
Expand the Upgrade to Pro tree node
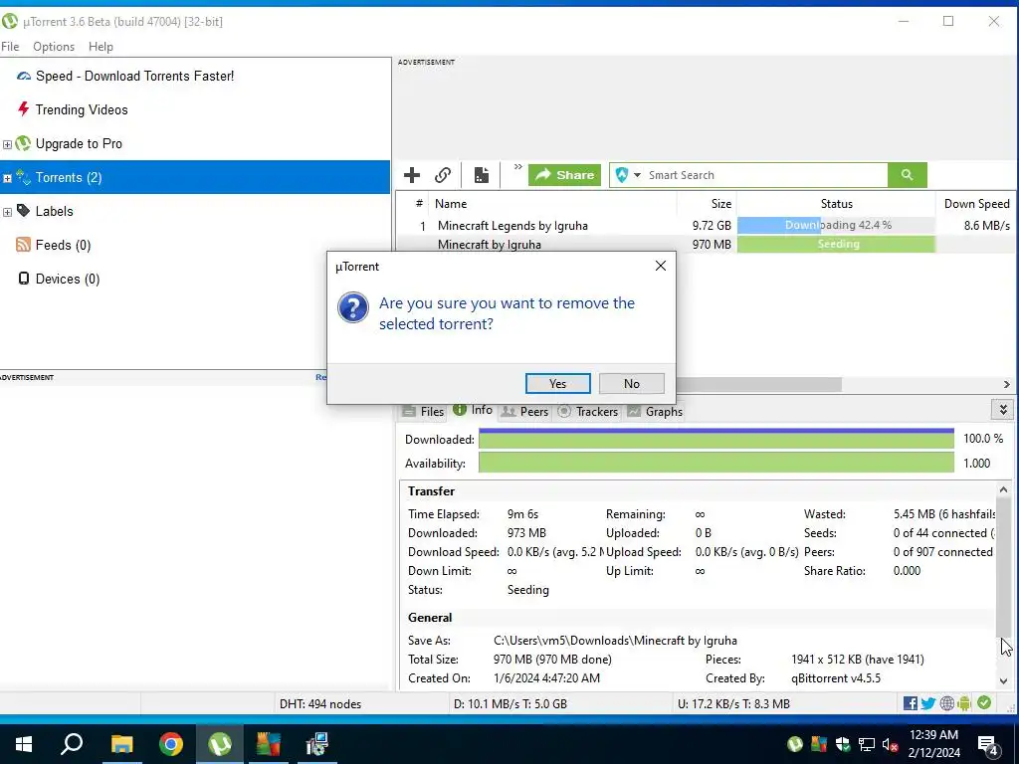pyautogui.click(x=7, y=144)
